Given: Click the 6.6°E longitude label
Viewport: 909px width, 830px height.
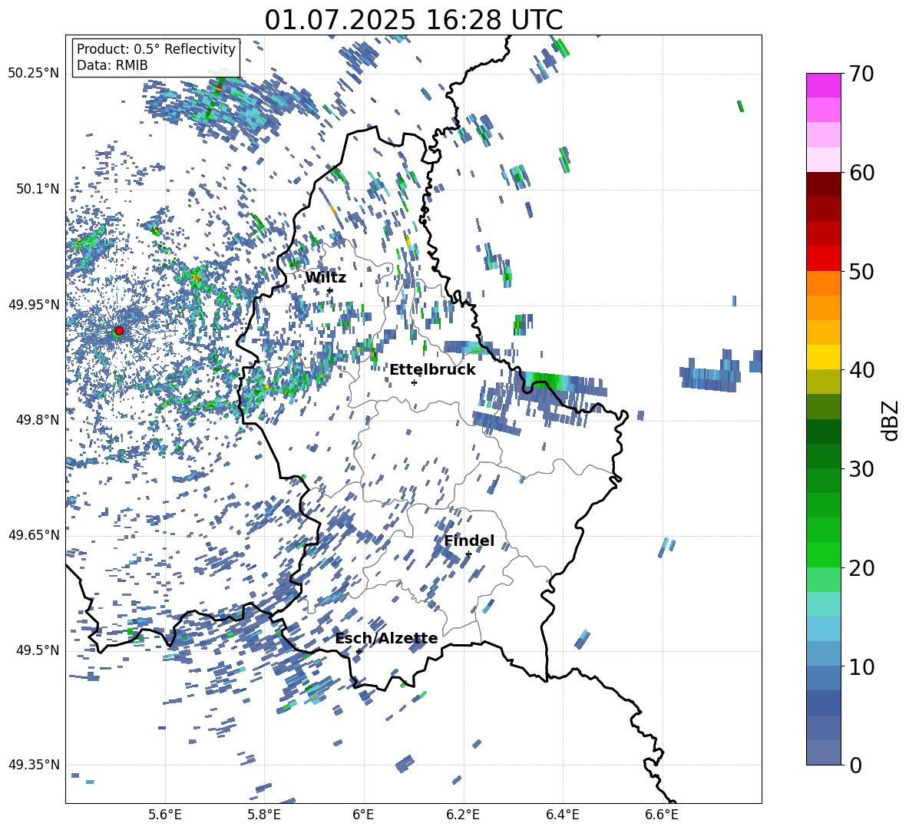Looking at the screenshot, I should coord(662,815).
